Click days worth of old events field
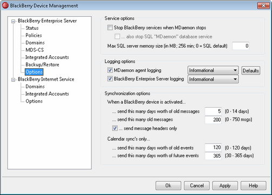 tap(213, 147)
